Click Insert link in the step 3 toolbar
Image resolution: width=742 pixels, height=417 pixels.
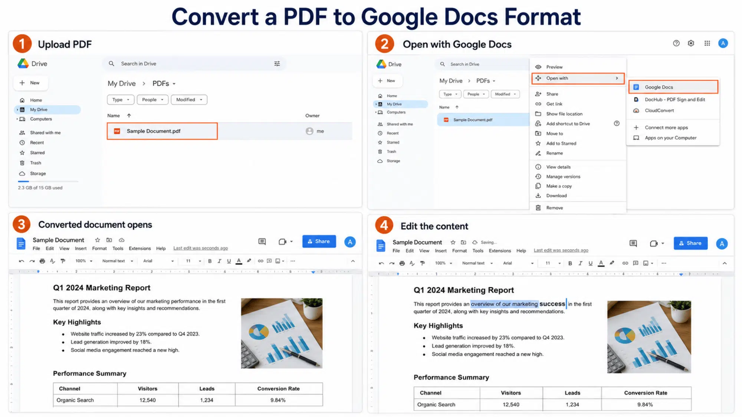pos(260,261)
